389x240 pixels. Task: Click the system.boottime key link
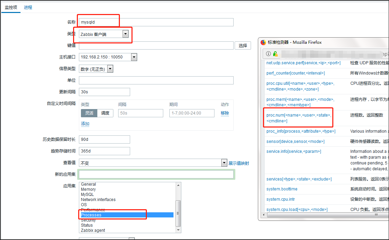click(x=282, y=189)
